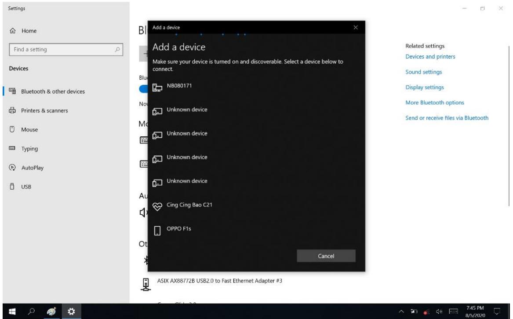Click the Cing Cing Bao C21 heart icon
This screenshot has height=319, width=513.
coord(157,205)
